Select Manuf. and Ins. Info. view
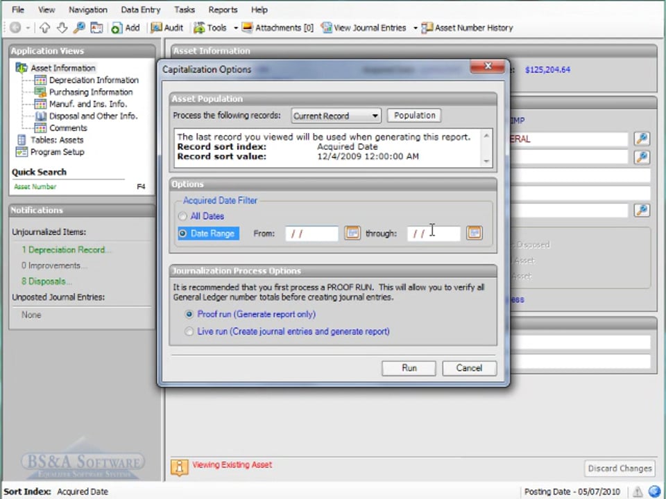The width and height of the screenshot is (666, 499). coord(88,104)
